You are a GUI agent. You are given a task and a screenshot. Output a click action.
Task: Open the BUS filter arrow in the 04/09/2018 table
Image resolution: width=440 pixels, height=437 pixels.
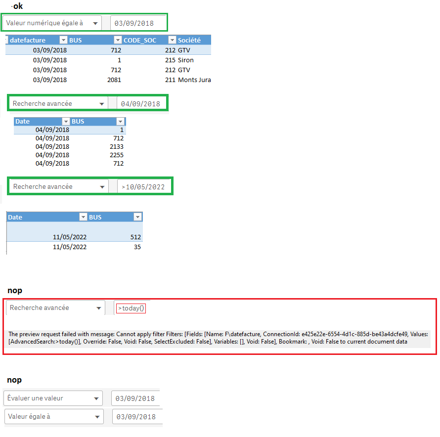[x=120, y=121]
